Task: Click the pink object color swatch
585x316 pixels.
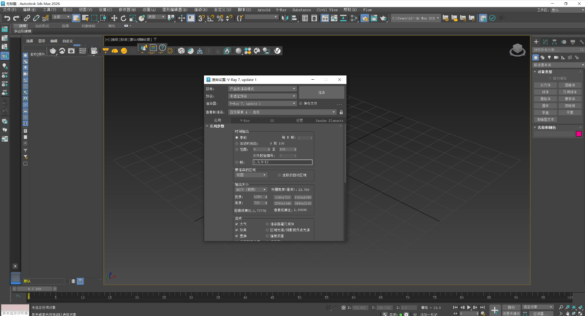Action: [579, 134]
